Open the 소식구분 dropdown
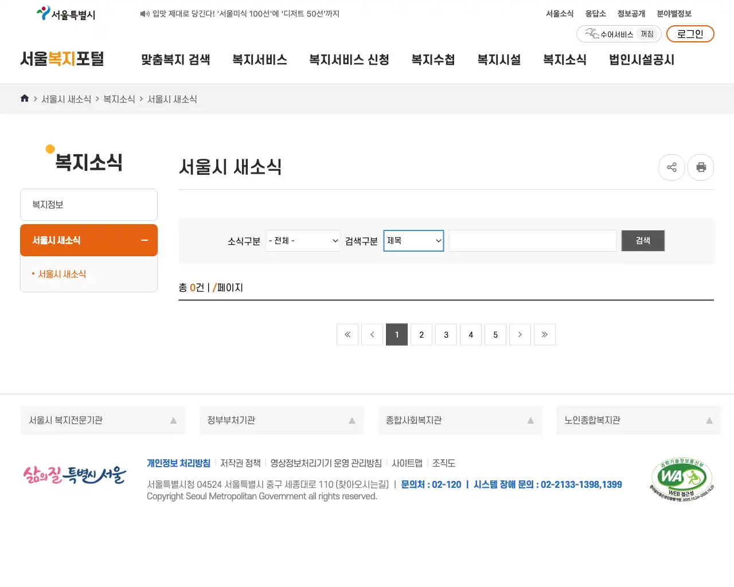The width and height of the screenshot is (734, 587). [303, 241]
